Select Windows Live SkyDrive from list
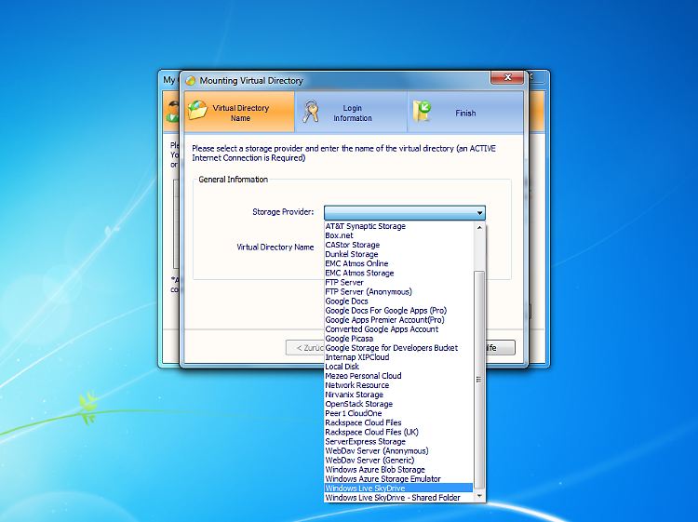The width and height of the screenshot is (698, 522). (x=365, y=489)
